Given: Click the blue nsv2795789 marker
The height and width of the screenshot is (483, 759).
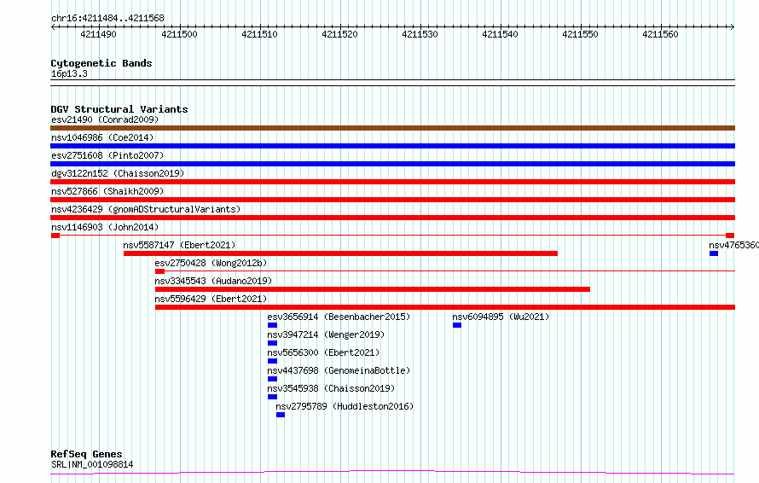Looking at the screenshot, I should [x=281, y=415].
